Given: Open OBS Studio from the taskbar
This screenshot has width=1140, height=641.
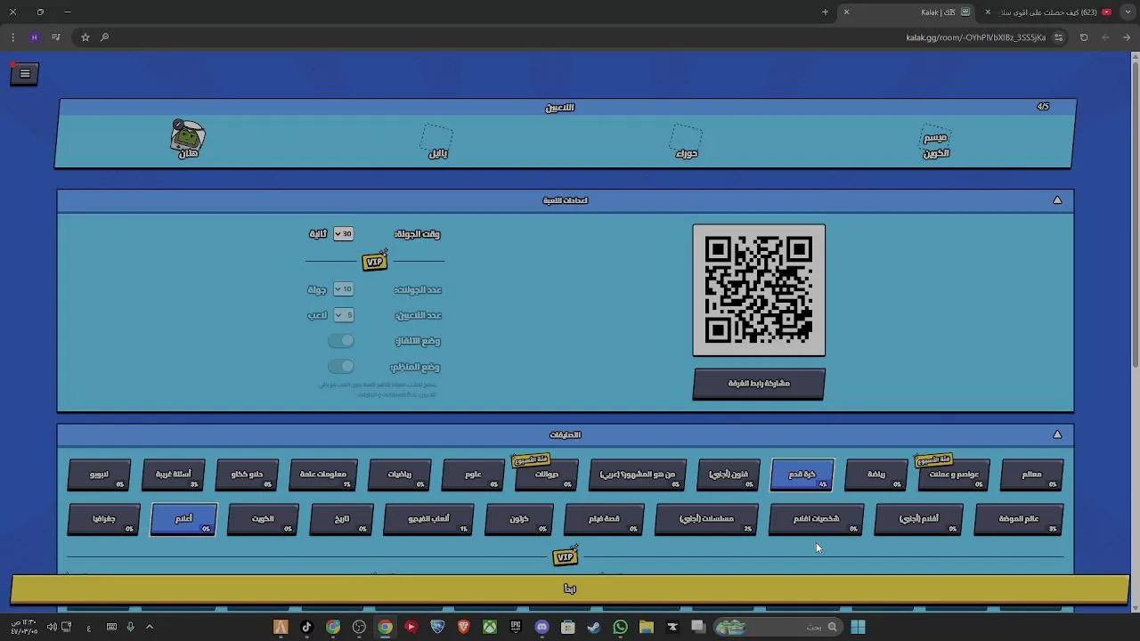Looking at the screenshot, I should coord(359,627).
